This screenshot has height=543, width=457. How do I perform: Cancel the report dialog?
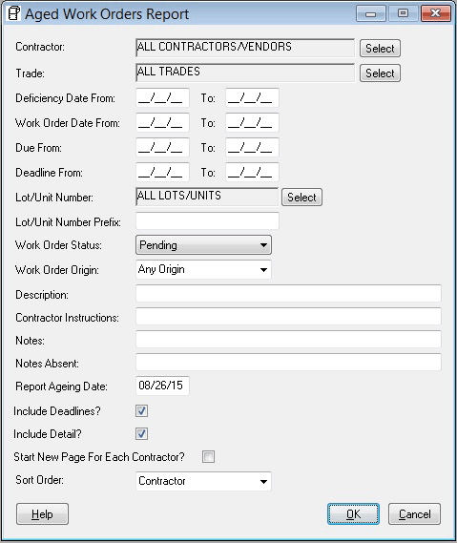pos(414,514)
